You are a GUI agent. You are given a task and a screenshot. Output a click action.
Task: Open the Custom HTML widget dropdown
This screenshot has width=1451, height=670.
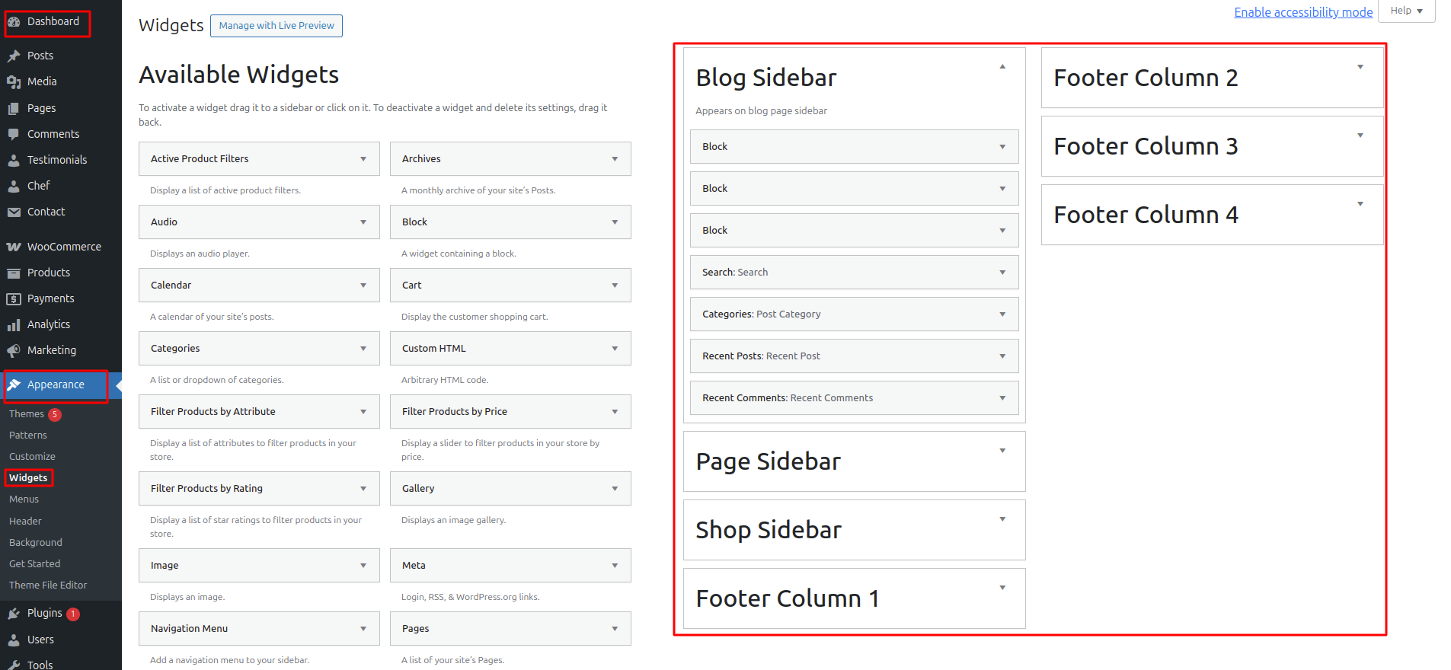tap(615, 349)
